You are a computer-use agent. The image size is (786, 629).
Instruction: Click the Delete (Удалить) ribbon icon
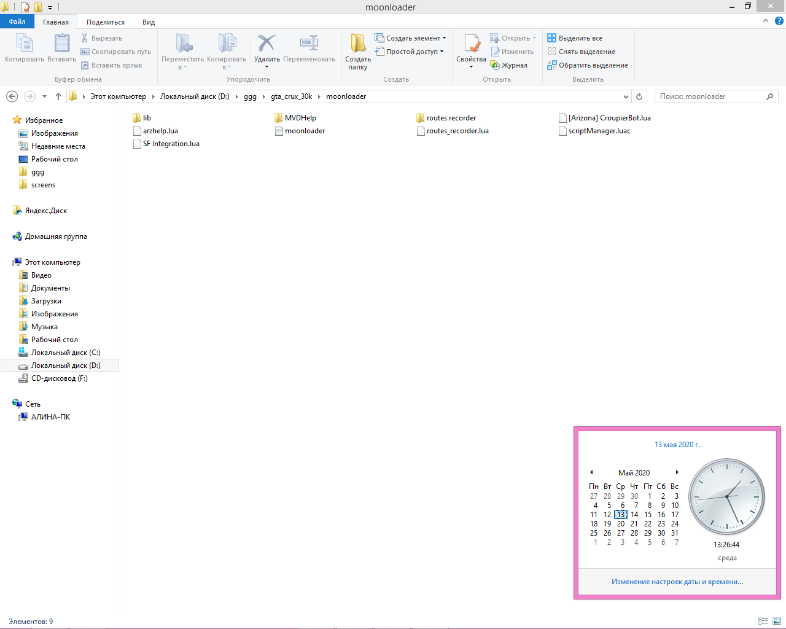(267, 45)
